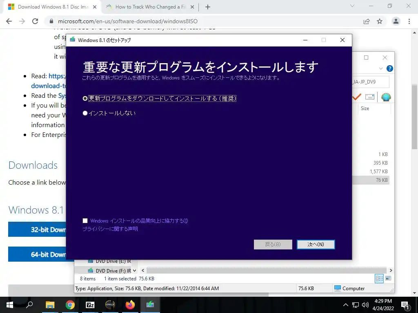
Task: Open Google Chrome from taskbar
Action: 70,305
